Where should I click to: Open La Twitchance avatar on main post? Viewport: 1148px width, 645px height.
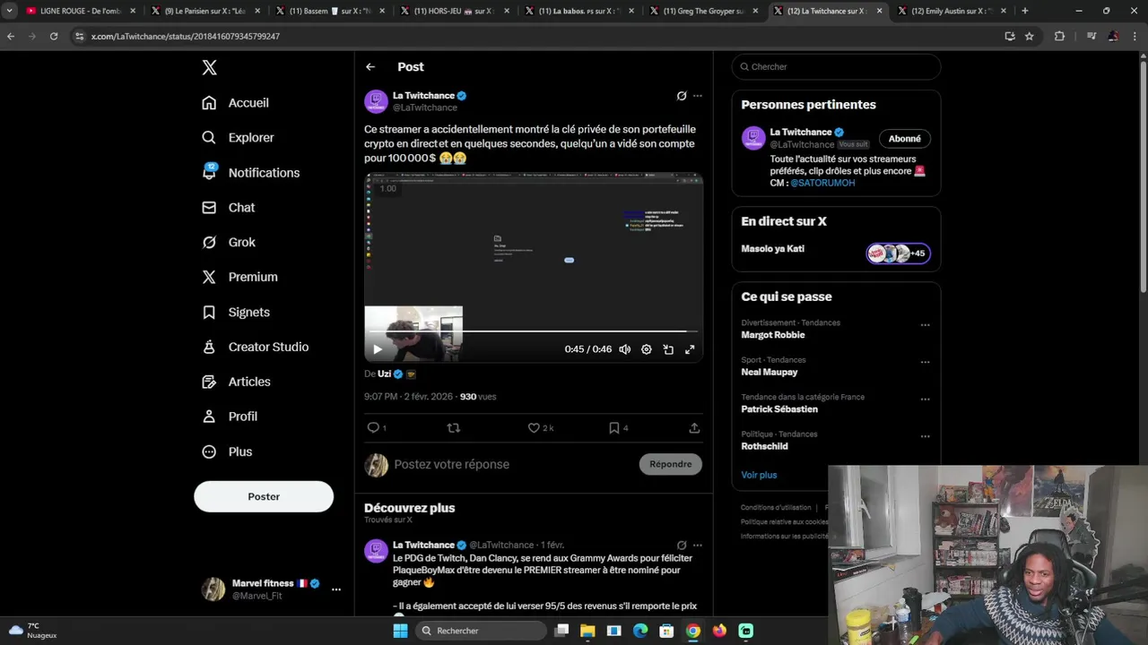(x=376, y=101)
